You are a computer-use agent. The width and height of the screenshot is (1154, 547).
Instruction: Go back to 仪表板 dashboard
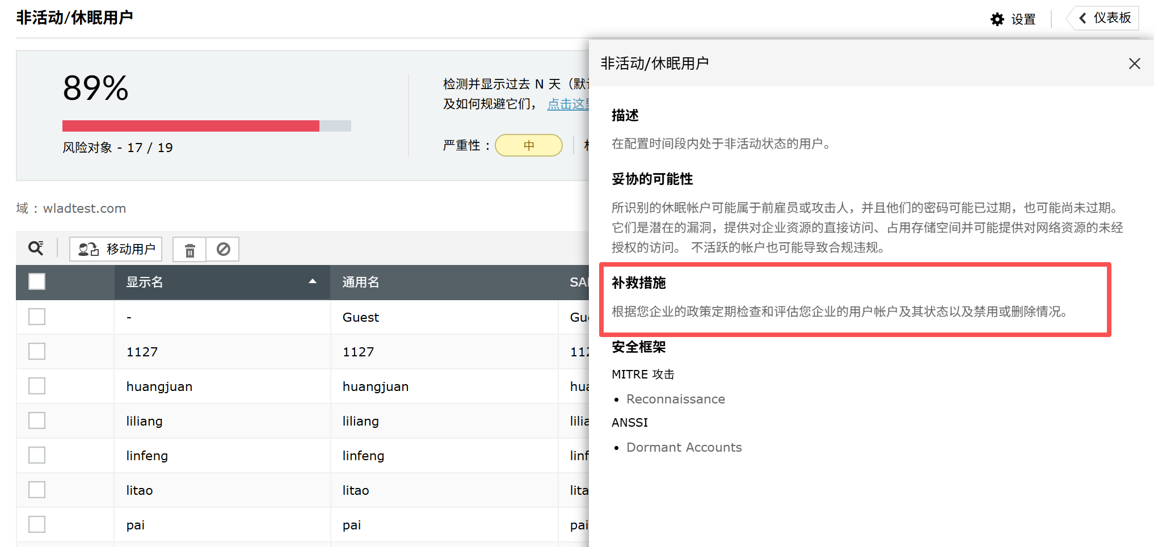click(1105, 18)
